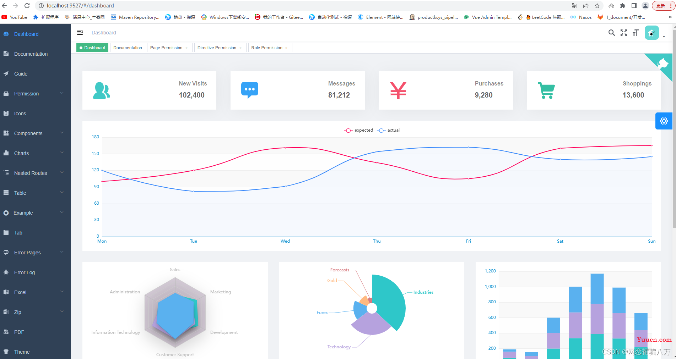Click the Icons sidebar icon
This screenshot has width=676, height=359.
point(6,114)
